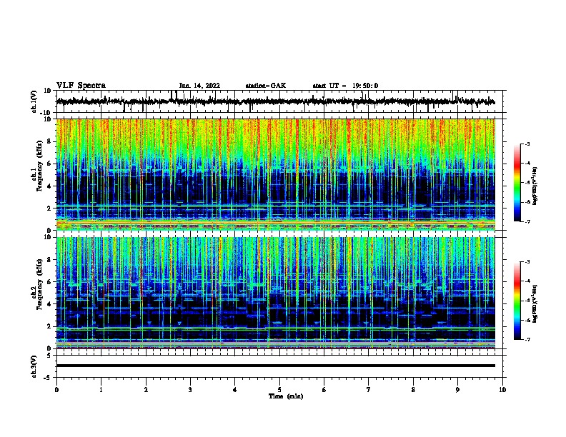
Task: Click the ch.2 frequency axis tick 2
Action: coord(49,326)
